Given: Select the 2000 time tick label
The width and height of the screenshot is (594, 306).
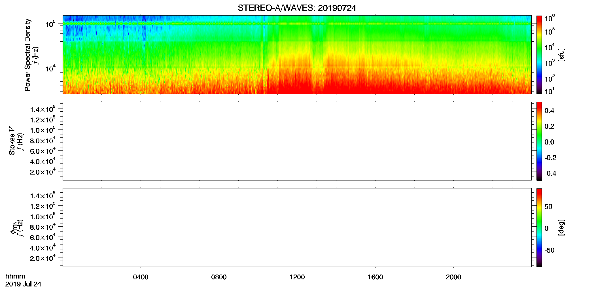Looking at the screenshot, I should (453, 277).
